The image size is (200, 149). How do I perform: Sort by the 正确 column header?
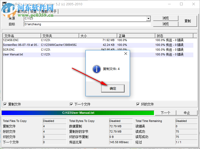pyautogui.click(x=136, y=36)
